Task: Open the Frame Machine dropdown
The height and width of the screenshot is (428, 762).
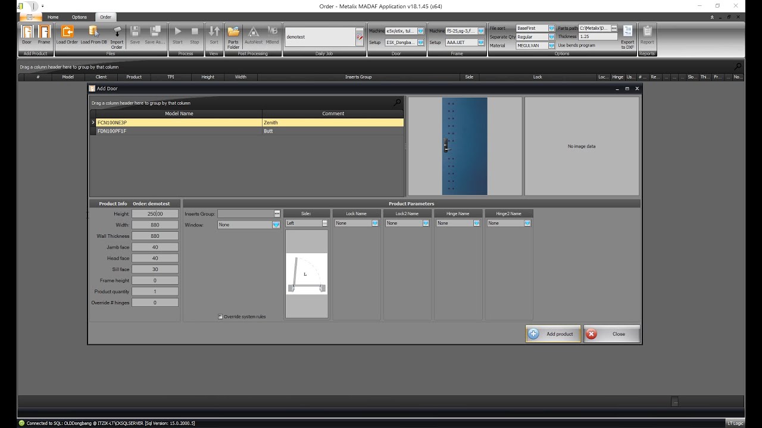Action: [x=480, y=31]
